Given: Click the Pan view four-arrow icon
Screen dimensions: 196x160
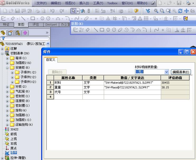Looking at the screenshot, I should [x=186, y=11].
